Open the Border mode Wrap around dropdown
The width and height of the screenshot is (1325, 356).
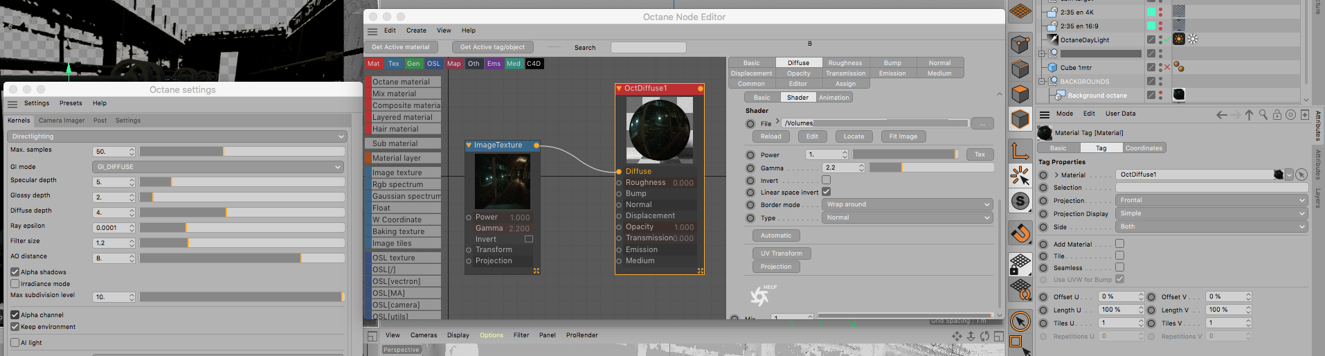click(x=908, y=204)
